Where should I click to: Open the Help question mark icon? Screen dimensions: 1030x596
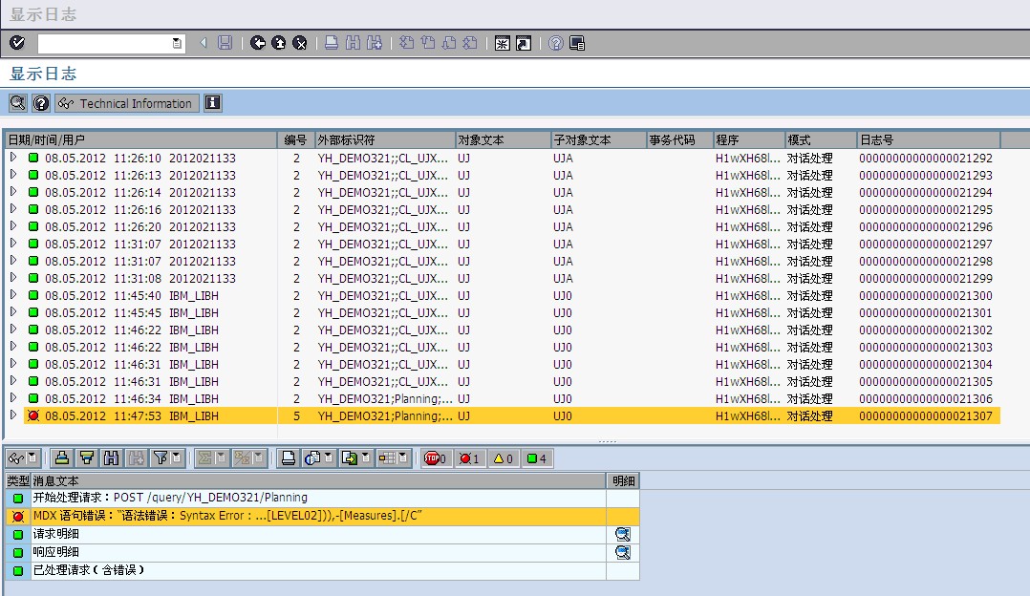pyautogui.click(x=556, y=43)
